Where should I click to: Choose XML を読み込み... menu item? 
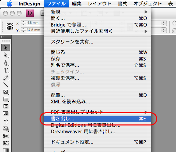click(x=98, y=102)
